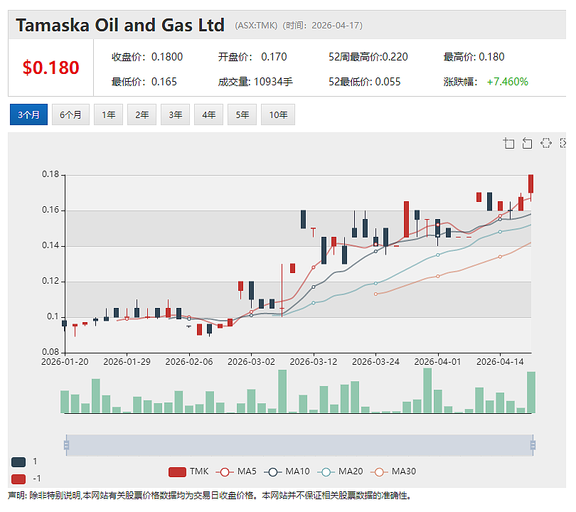Select the 3个月 time range tab
This screenshot has height=512, width=576.
pyautogui.click(x=28, y=114)
